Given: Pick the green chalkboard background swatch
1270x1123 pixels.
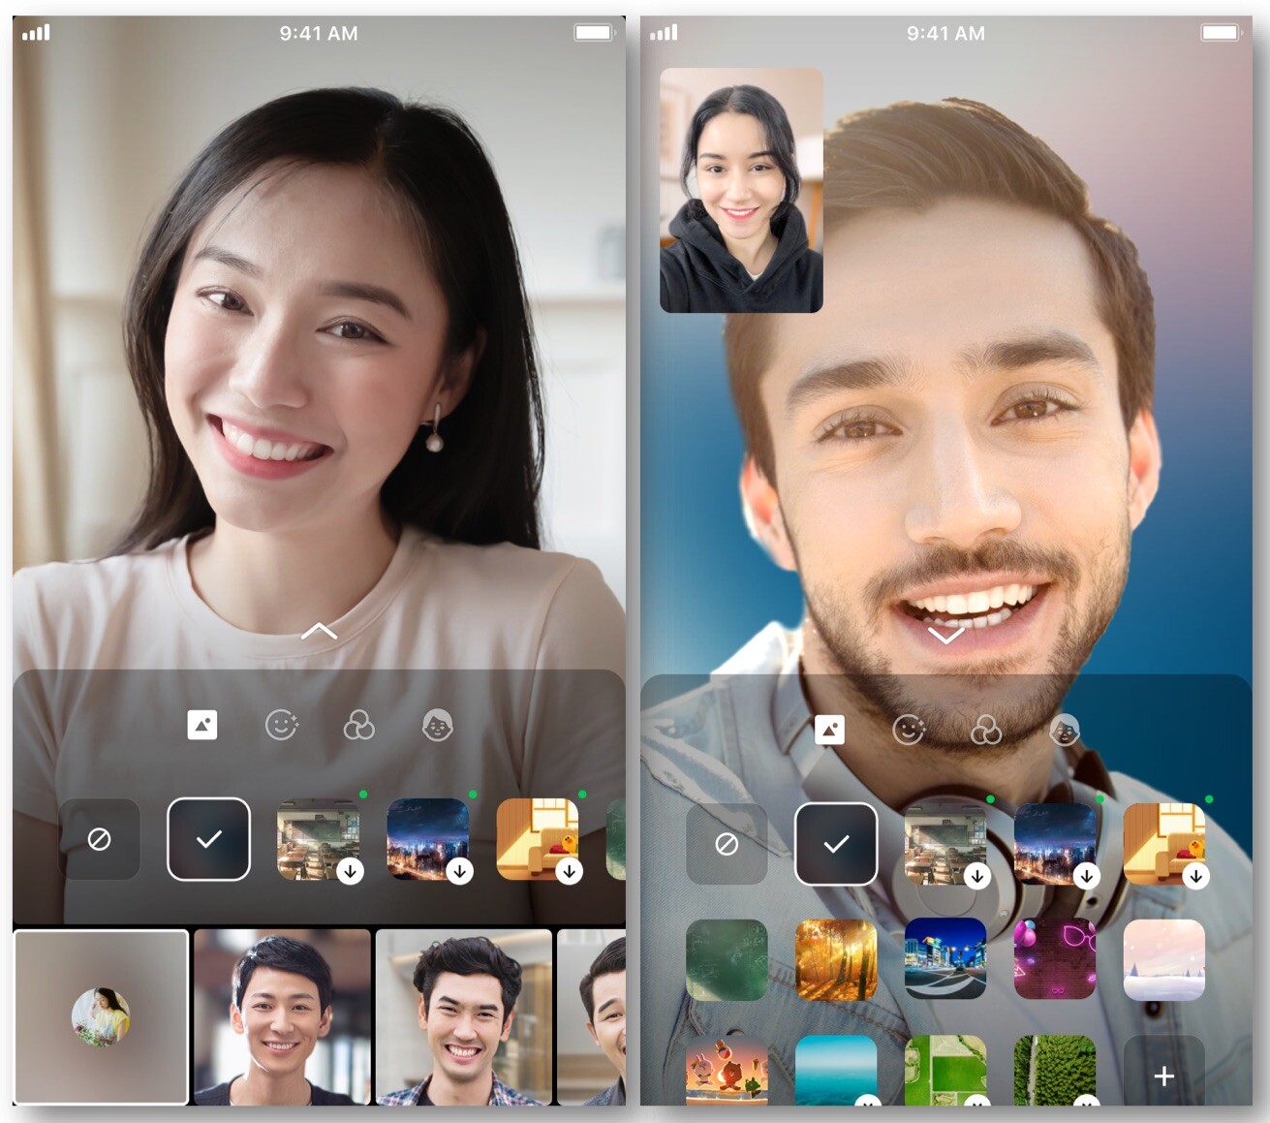Looking at the screenshot, I should pos(727,960).
